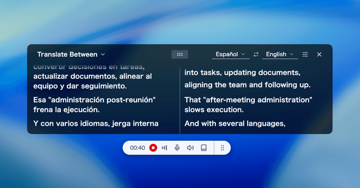Mute the speaker output
Viewport: 360px width, 188px height.
(x=190, y=148)
